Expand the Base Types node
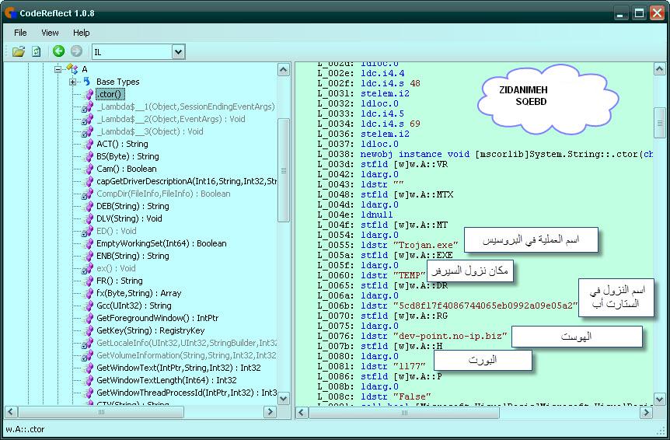Screen dimensions: 670x440 pos(72,82)
